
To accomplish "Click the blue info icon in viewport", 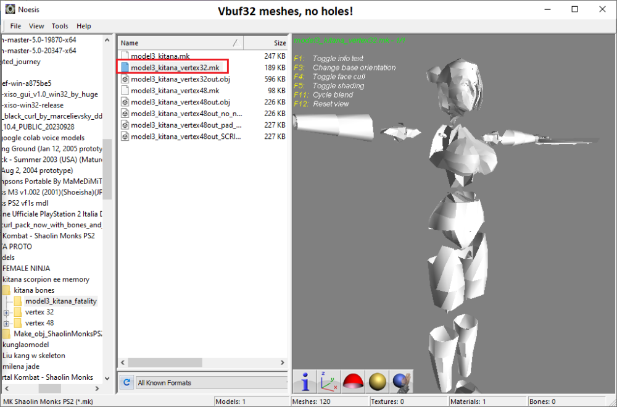I will pos(305,381).
